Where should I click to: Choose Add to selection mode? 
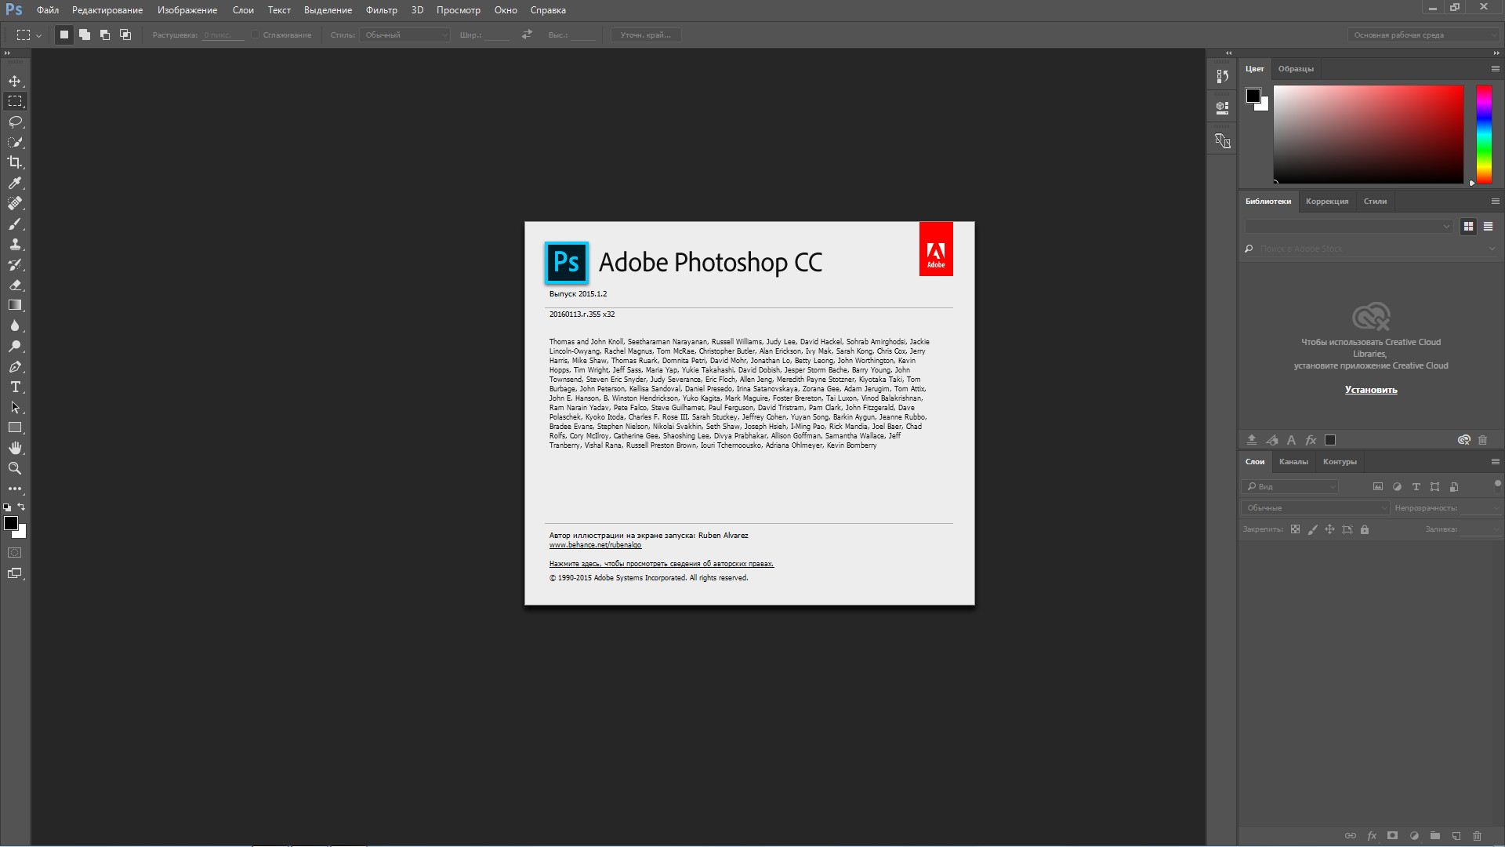[x=85, y=35]
